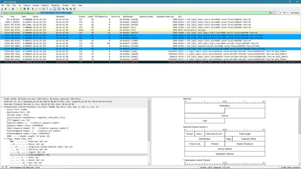Click the Resize columns icon

click(x=74, y=9)
